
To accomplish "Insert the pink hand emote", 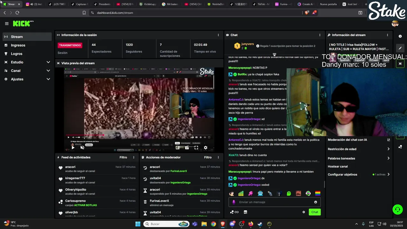I will pos(251,193).
